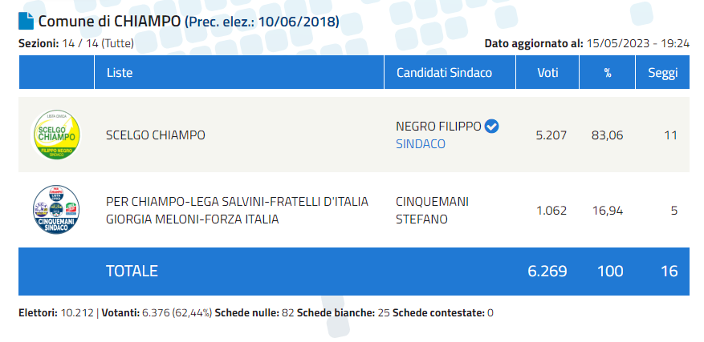The width and height of the screenshot is (704, 342).
Task: Click candidate name NEGRO FILIPPO
Action: coord(438,127)
